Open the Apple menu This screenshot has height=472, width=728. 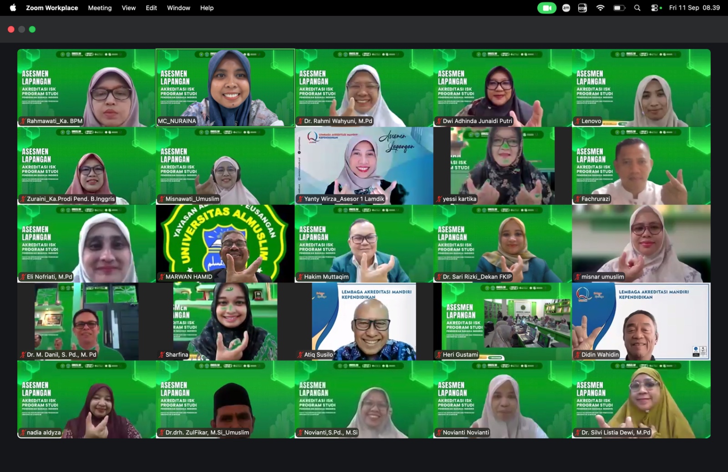click(x=13, y=8)
